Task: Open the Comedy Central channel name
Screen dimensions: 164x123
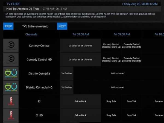Action: pyautogui.click(x=39, y=46)
